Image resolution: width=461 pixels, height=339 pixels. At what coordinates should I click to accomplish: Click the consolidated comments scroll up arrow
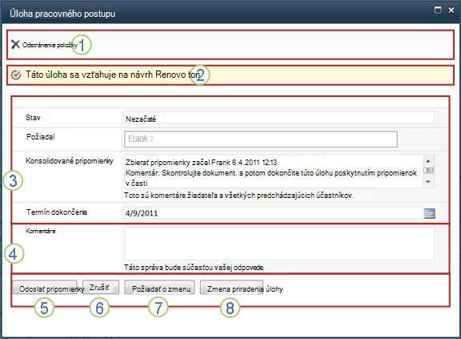tap(428, 161)
